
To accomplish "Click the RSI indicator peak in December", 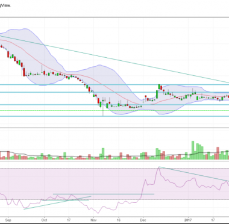I will pos(158,167).
